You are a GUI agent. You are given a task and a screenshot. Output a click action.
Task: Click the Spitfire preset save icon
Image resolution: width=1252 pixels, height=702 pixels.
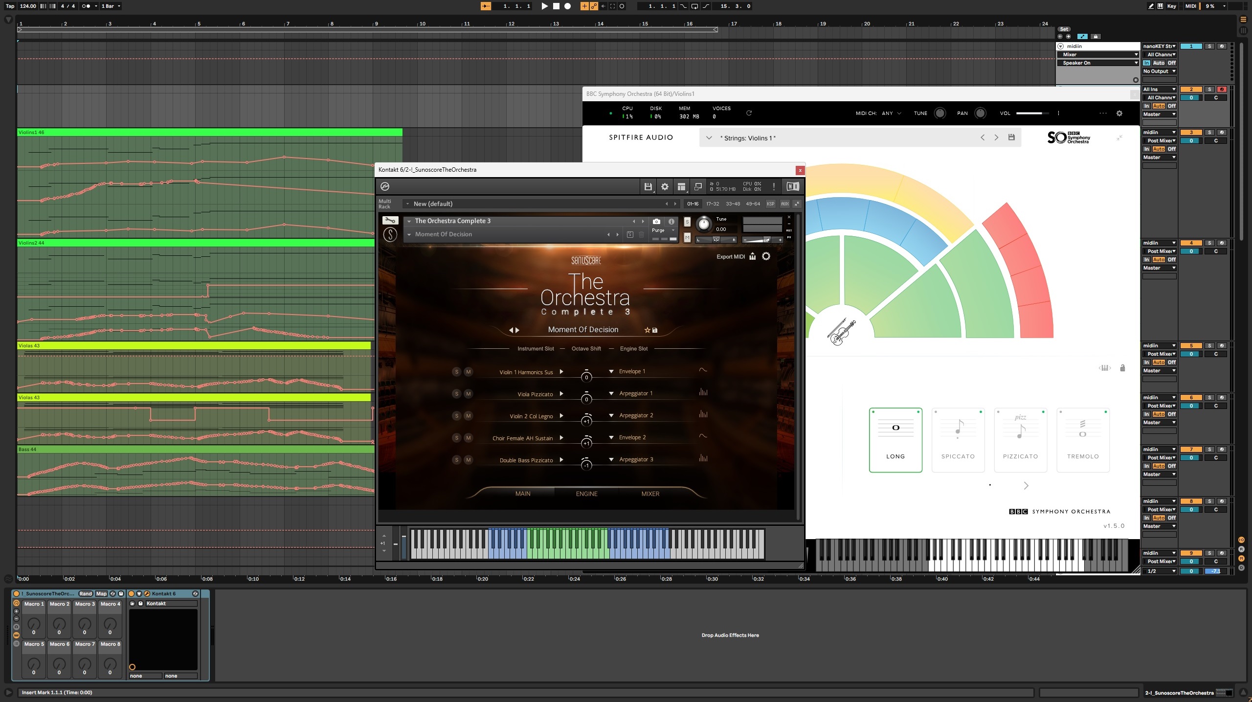point(1011,137)
